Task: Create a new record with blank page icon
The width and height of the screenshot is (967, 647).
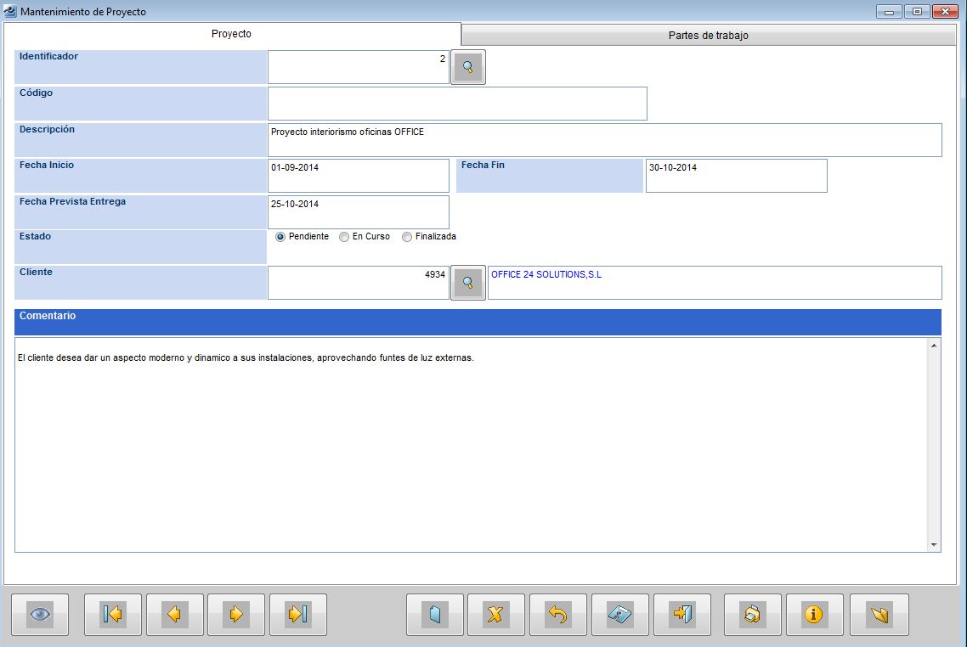Action: (435, 614)
